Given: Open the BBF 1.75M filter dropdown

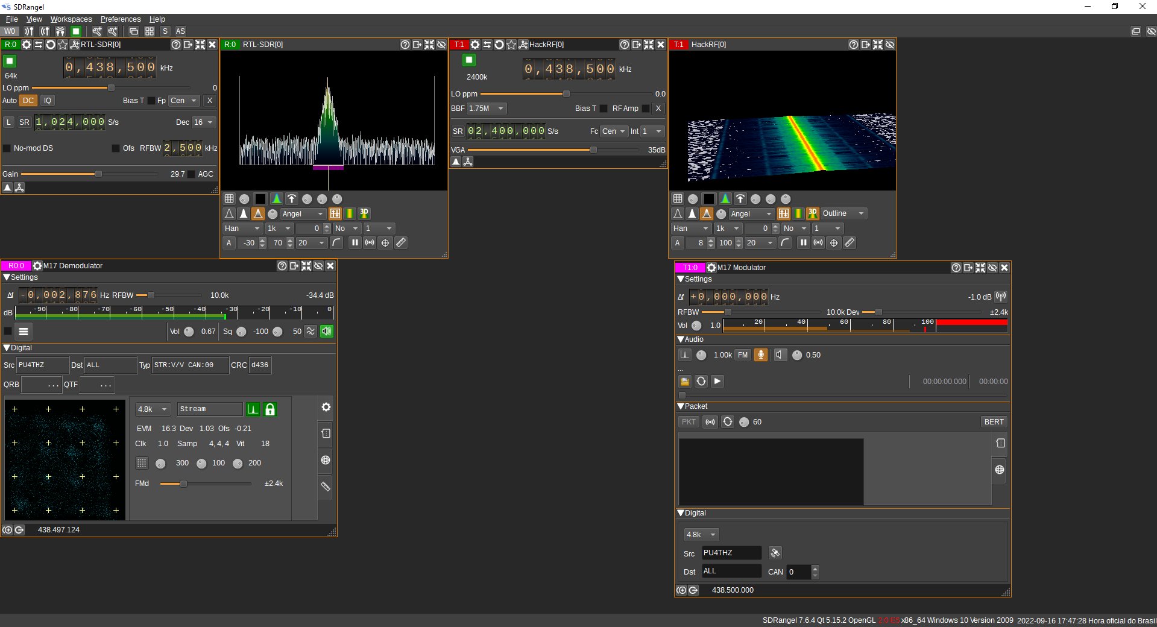Looking at the screenshot, I should point(487,109).
